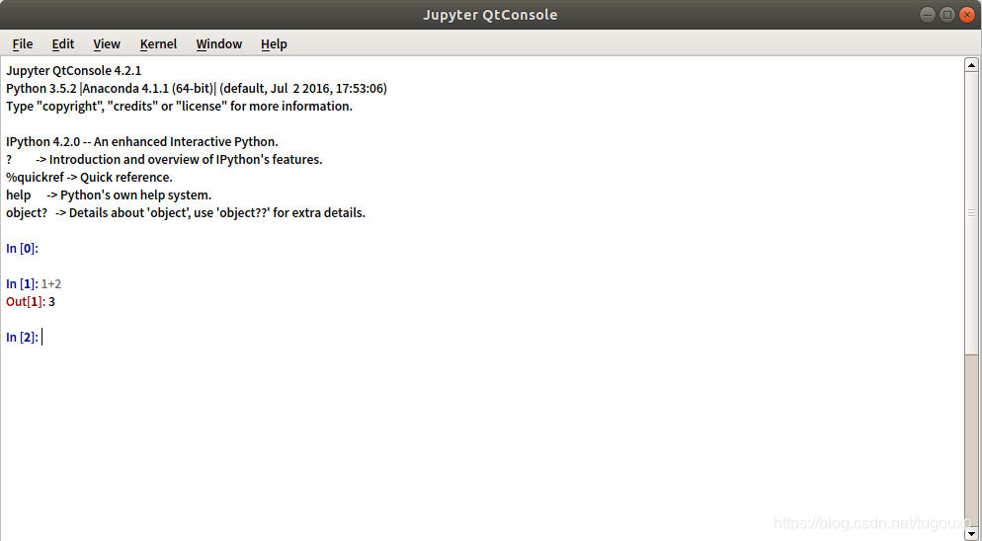Minimize the Jupyter QtConsole window
The image size is (982, 541).
point(928,15)
